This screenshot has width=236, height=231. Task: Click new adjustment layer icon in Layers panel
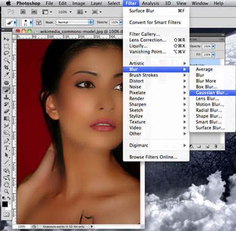[192, 147]
